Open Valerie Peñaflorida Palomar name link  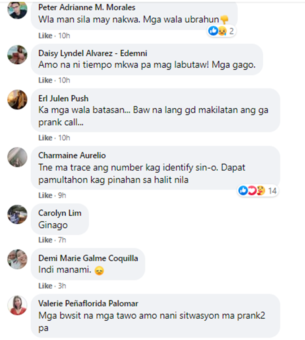(88, 303)
